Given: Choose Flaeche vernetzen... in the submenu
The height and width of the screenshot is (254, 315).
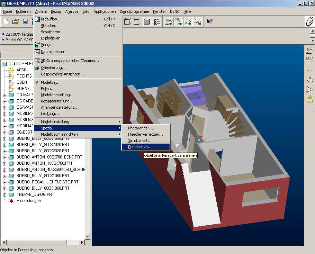Looking at the screenshot, I should (146, 134).
